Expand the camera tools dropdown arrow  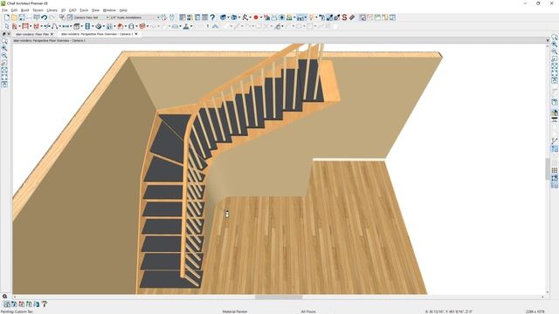[229, 17]
